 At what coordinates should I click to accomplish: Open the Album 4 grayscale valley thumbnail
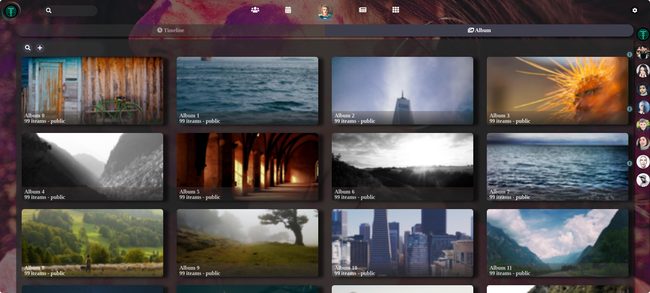92,167
